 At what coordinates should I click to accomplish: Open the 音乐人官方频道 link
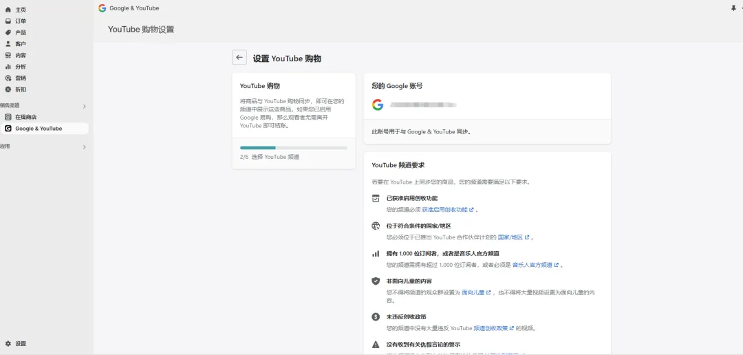(535, 265)
